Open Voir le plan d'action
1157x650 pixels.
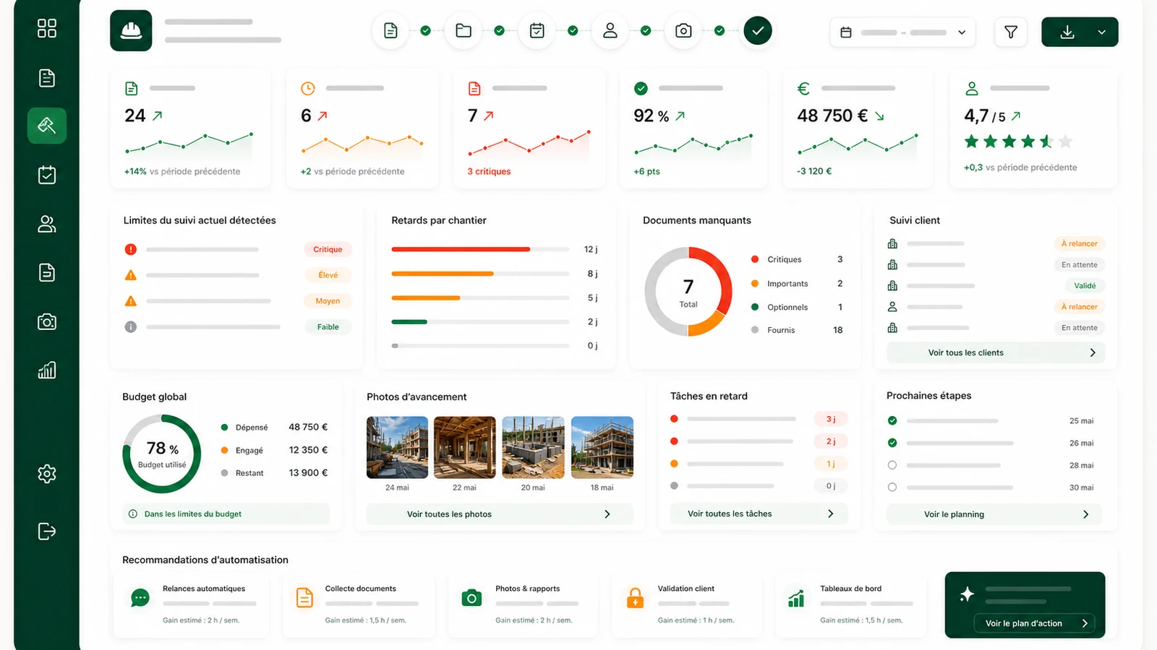[1034, 623]
